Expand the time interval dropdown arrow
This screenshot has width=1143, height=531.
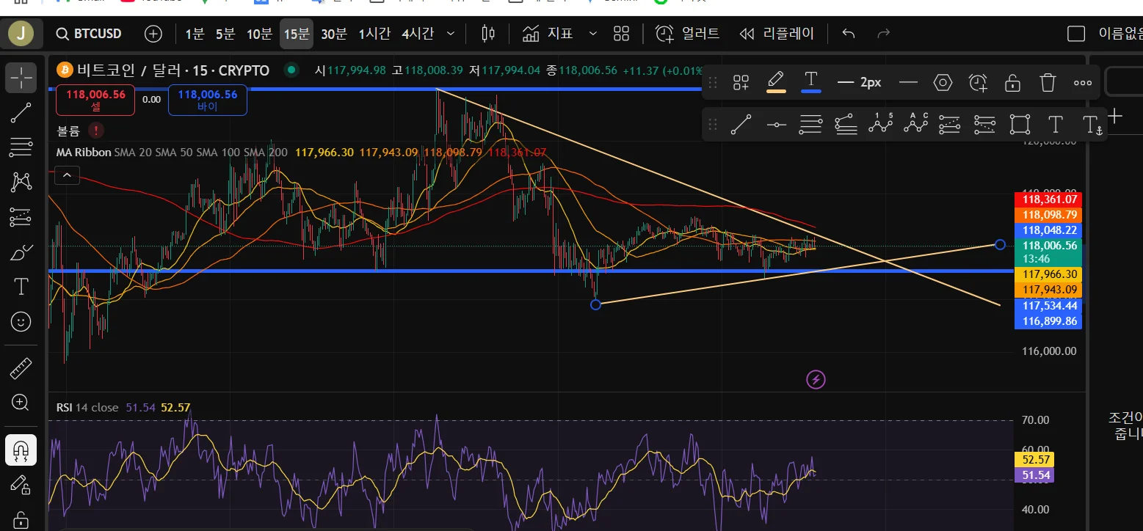click(x=451, y=34)
